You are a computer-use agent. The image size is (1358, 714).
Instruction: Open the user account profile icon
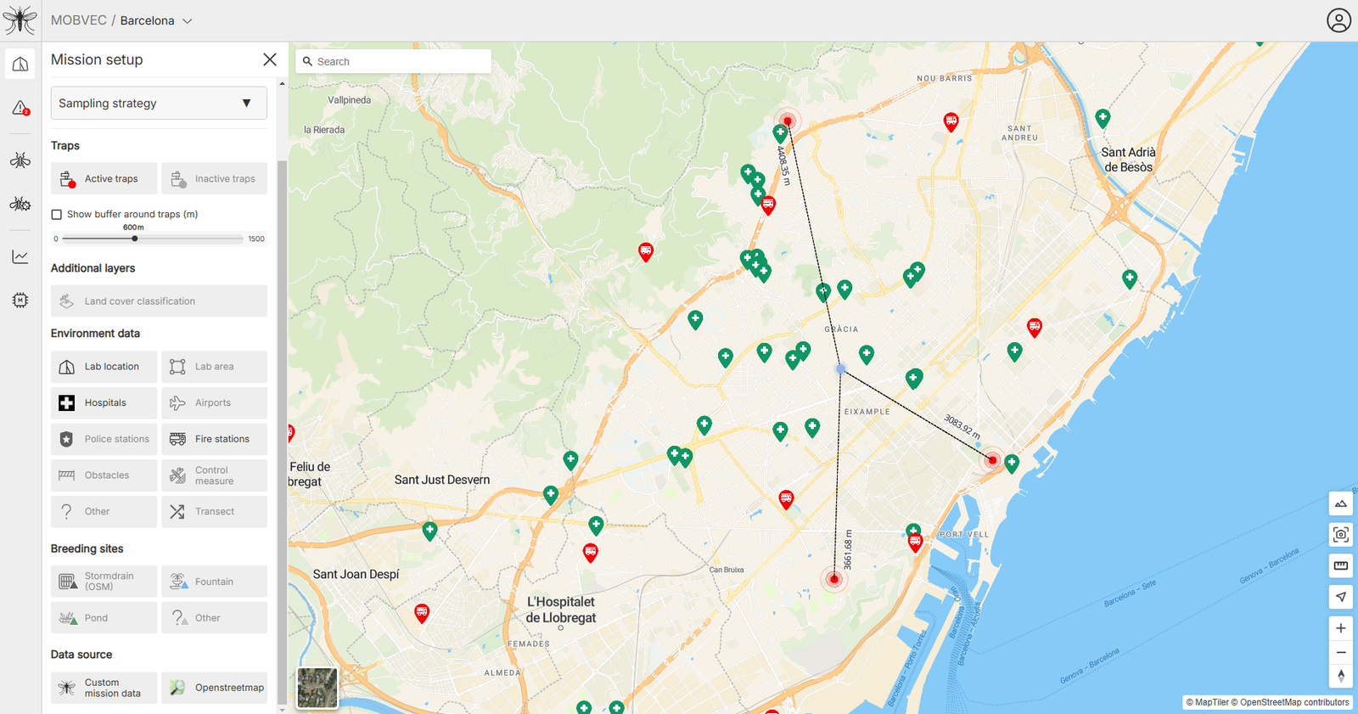(1338, 20)
